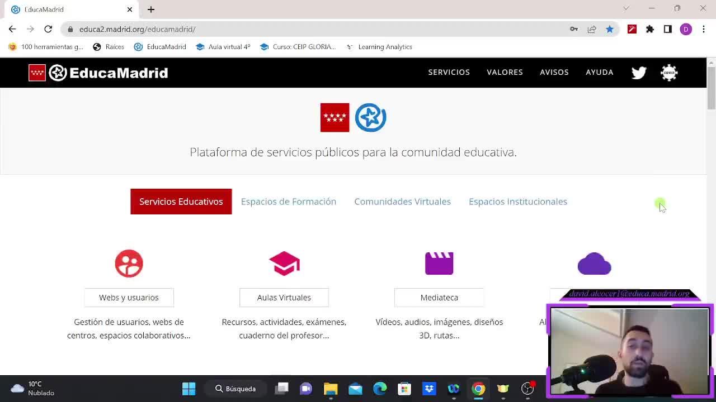This screenshot has width=716, height=402.
Task: Select the Servicios Educativos tab
Action: 181,202
